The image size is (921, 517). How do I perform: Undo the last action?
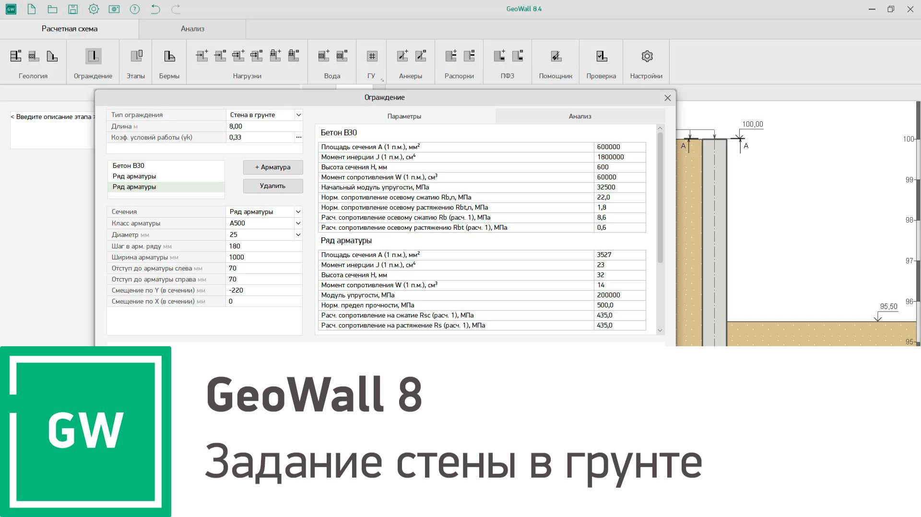click(x=155, y=9)
